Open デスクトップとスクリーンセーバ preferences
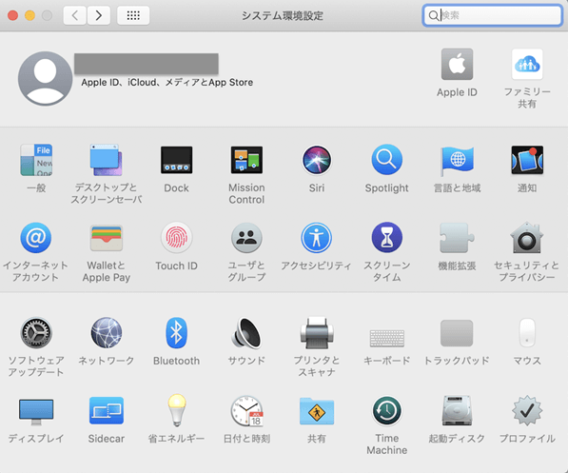The image size is (568, 473). pyautogui.click(x=107, y=160)
